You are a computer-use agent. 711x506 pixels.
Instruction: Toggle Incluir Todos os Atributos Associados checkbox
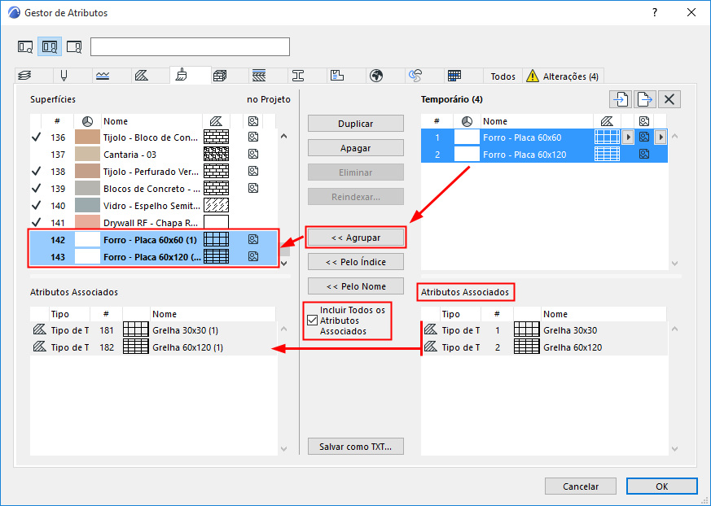(x=312, y=321)
